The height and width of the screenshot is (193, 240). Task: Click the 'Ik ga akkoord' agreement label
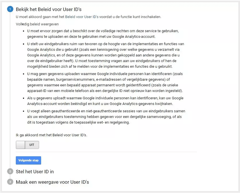52,135
